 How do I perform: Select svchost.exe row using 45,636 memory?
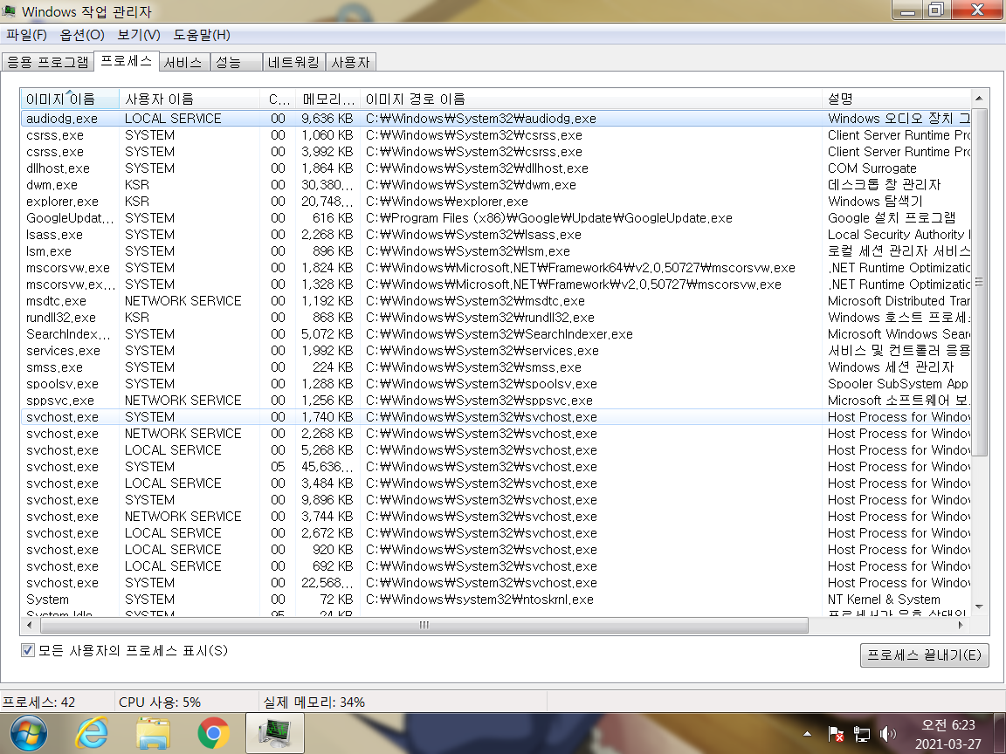496,467
